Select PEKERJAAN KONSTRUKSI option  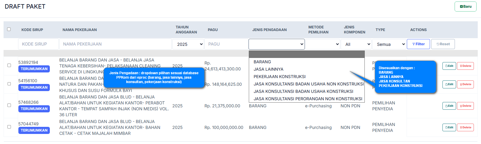click(279, 77)
